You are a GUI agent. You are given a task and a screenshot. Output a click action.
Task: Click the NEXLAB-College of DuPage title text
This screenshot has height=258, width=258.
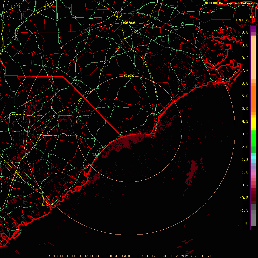[229, 3]
